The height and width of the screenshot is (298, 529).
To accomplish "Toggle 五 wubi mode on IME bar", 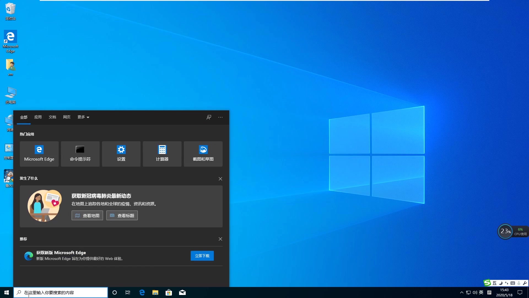I will [x=495, y=283].
